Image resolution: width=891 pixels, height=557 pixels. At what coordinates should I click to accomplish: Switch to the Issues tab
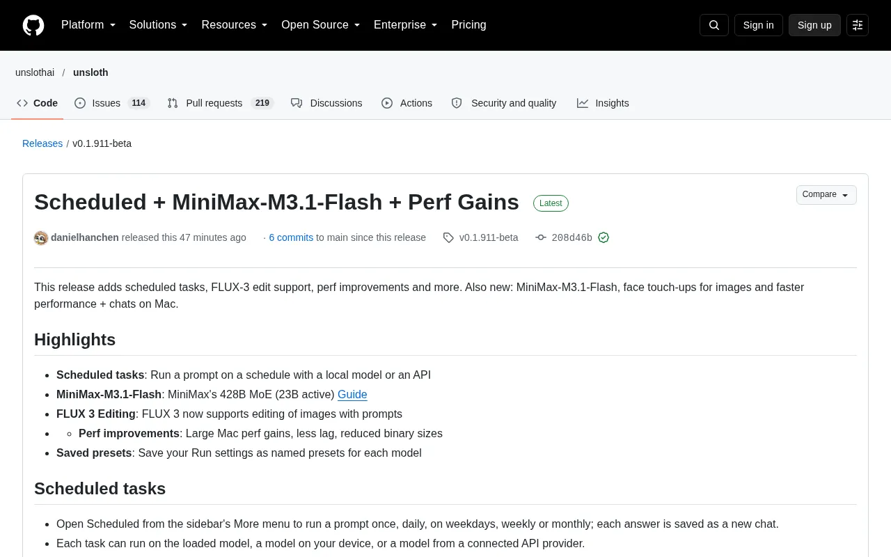[x=112, y=103]
